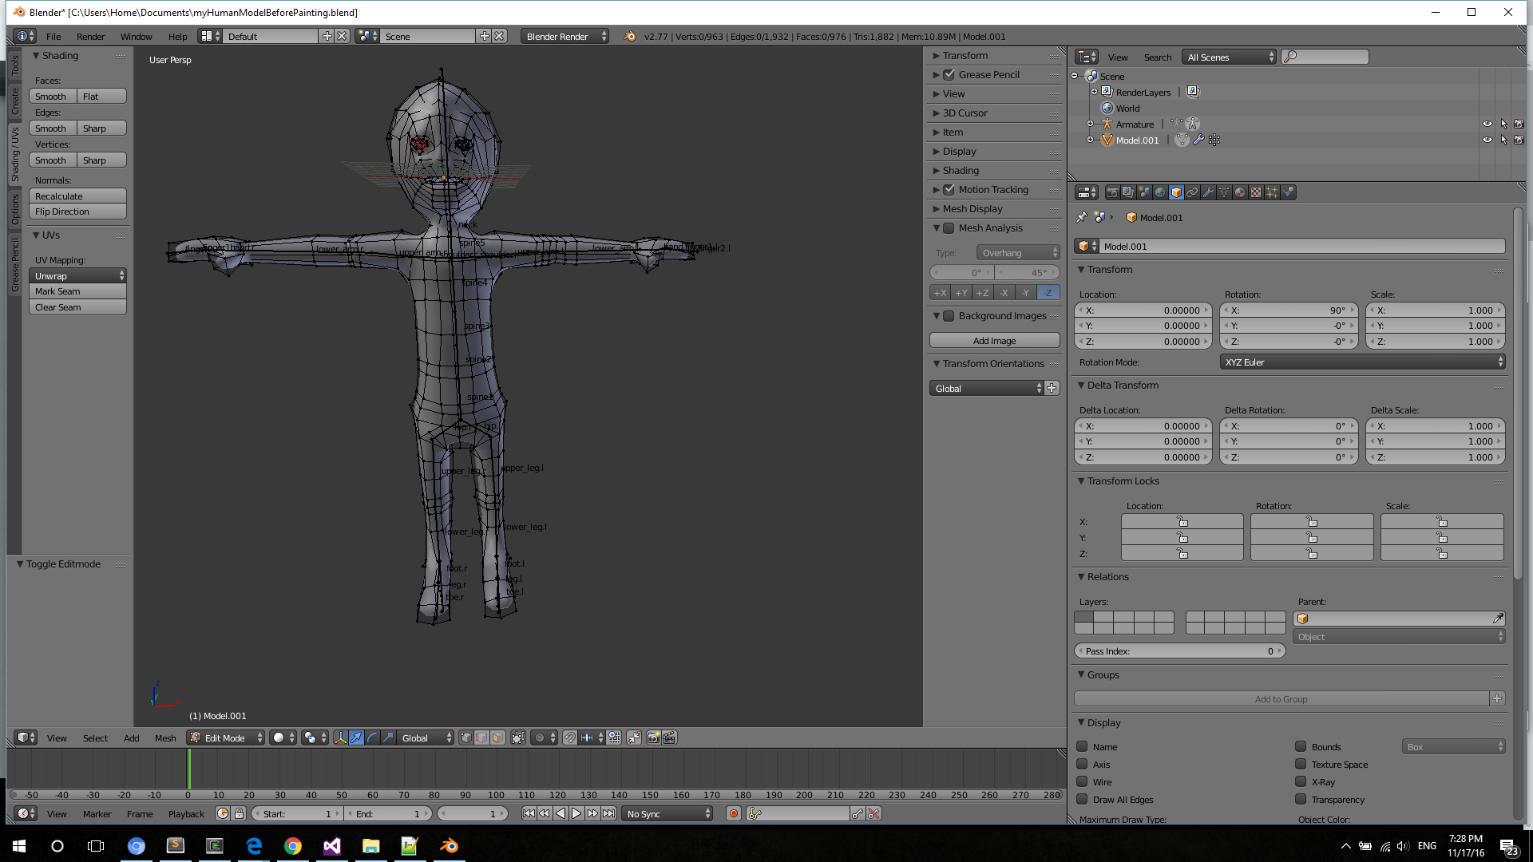1533x862 pixels.
Task: Open the Mesh menu in 3D view header
Action: [165, 738]
